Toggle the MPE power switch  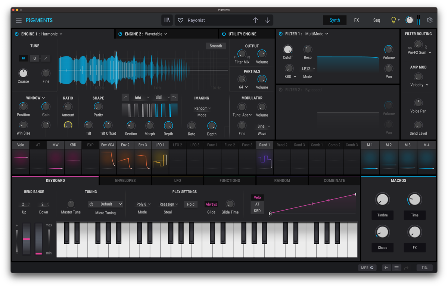(x=367, y=268)
